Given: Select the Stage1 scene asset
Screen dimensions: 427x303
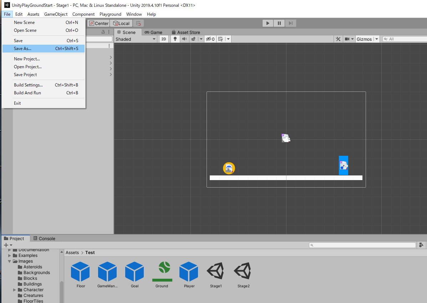Looking at the screenshot, I should tap(216, 274).
